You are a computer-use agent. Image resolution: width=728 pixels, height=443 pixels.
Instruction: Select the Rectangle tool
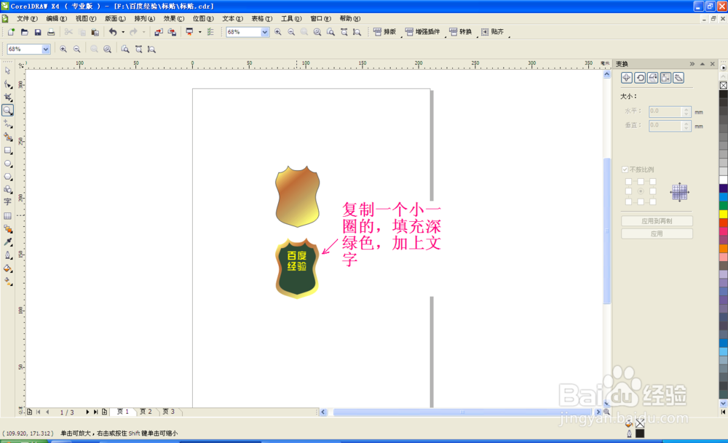tap(9, 151)
